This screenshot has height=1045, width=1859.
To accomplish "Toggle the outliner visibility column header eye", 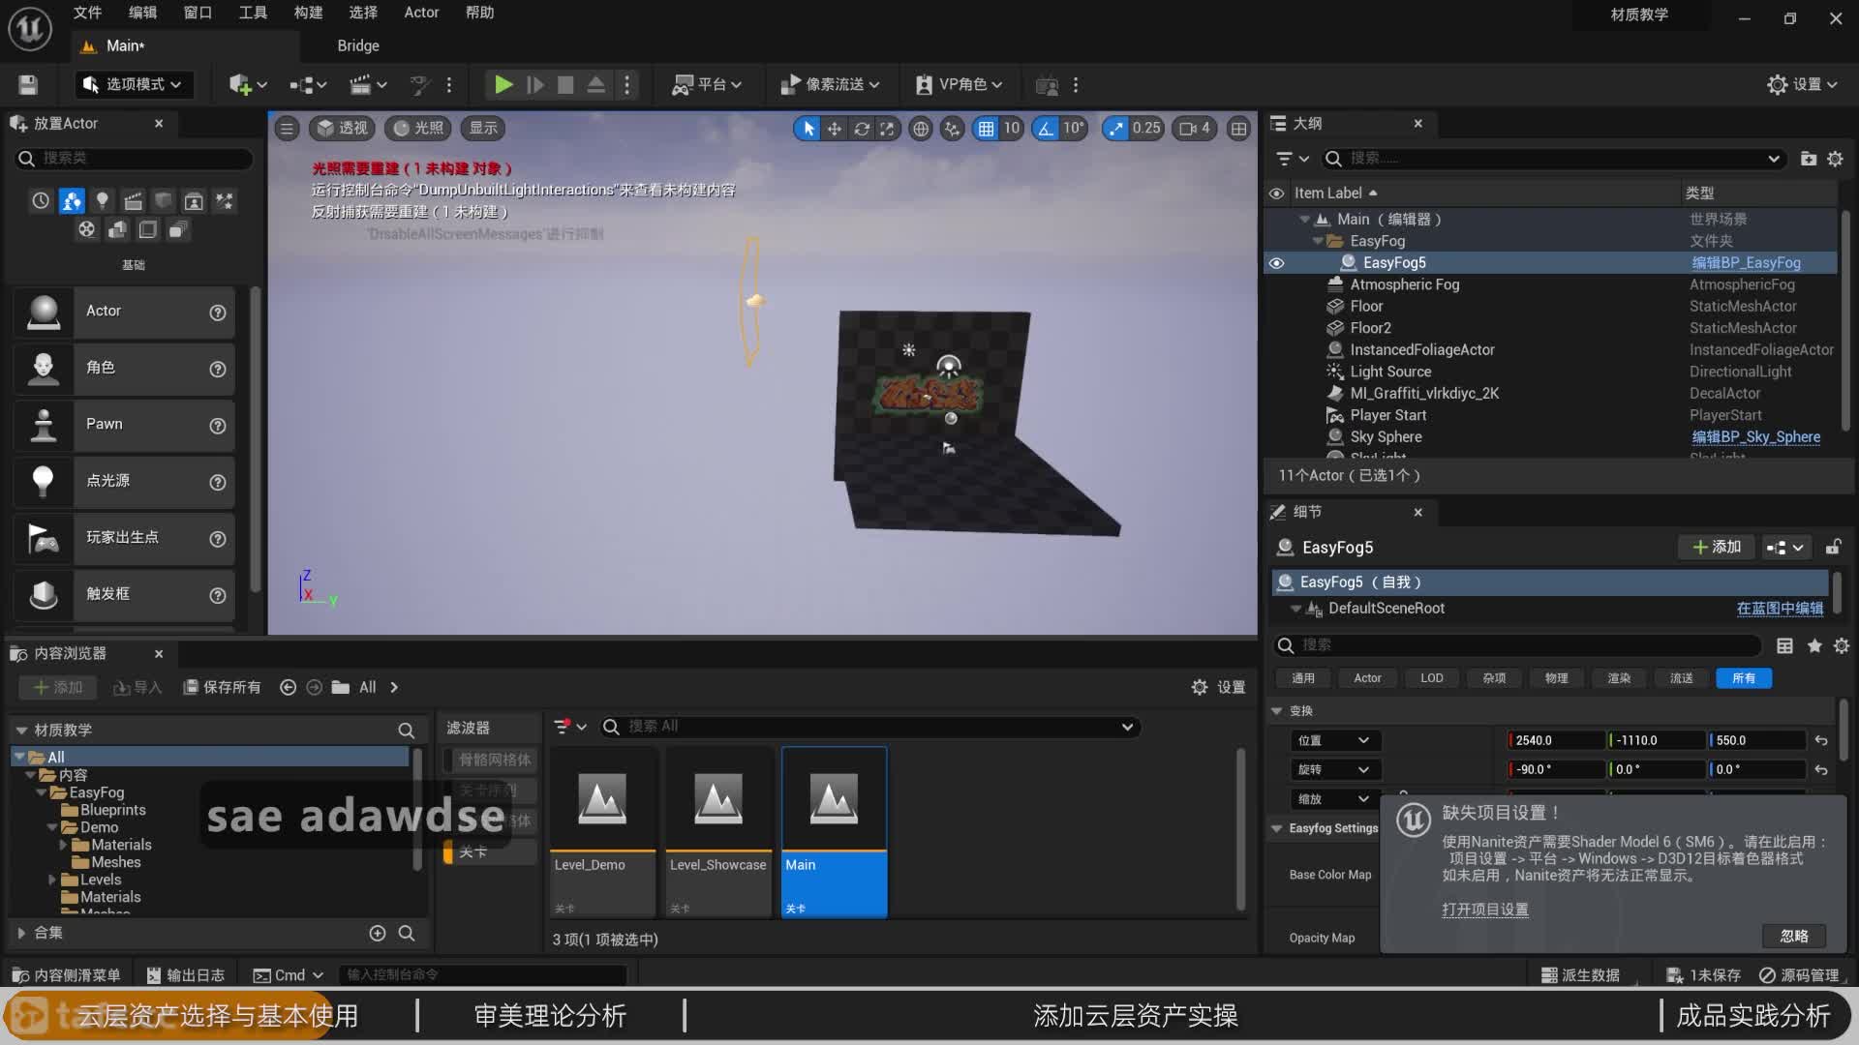I will coord(1277,194).
